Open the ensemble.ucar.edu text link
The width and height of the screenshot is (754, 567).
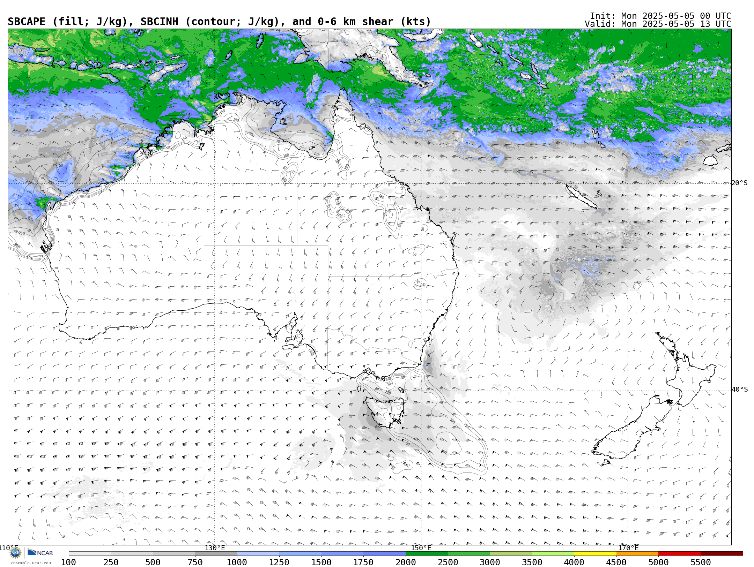(31, 563)
